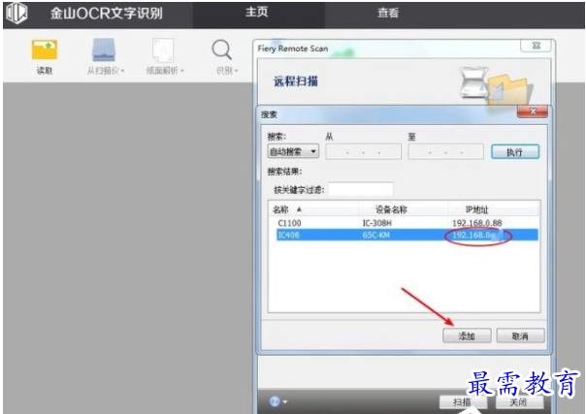Click the 65C-KM device name cell

[x=376, y=236]
